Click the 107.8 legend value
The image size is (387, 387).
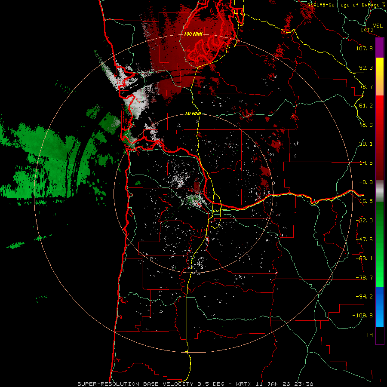364,48
